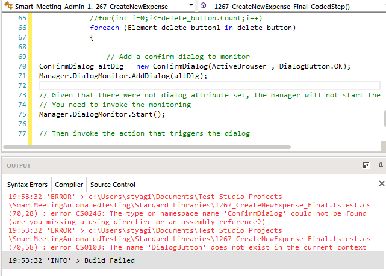Click the foreach keyword on line 66

tap(104, 28)
